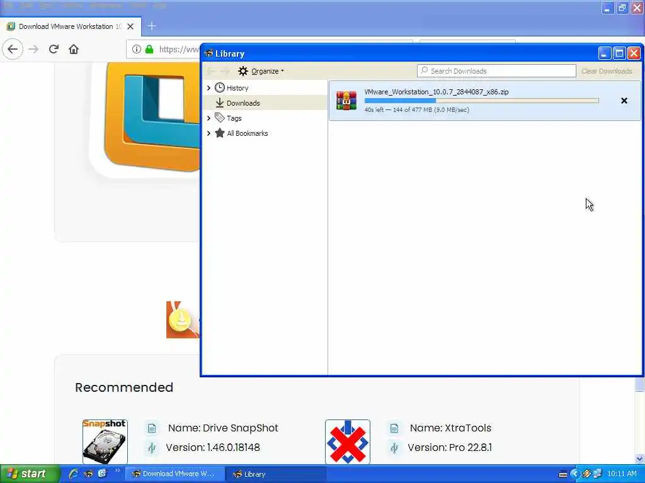
Task: Click the VMware_Workstation_10.0.7_2844087_x86.zip filename
Action: (x=437, y=92)
